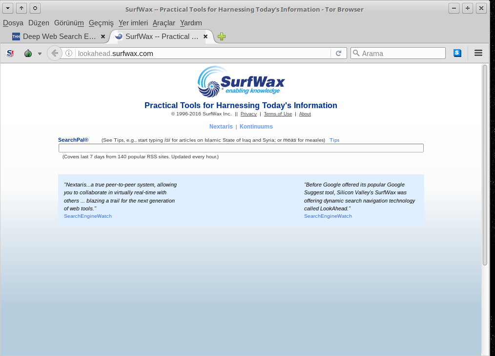Viewport: 495px width, 356px height.
Task: Click the NoScript S icon in toolbar
Action: click(10, 53)
